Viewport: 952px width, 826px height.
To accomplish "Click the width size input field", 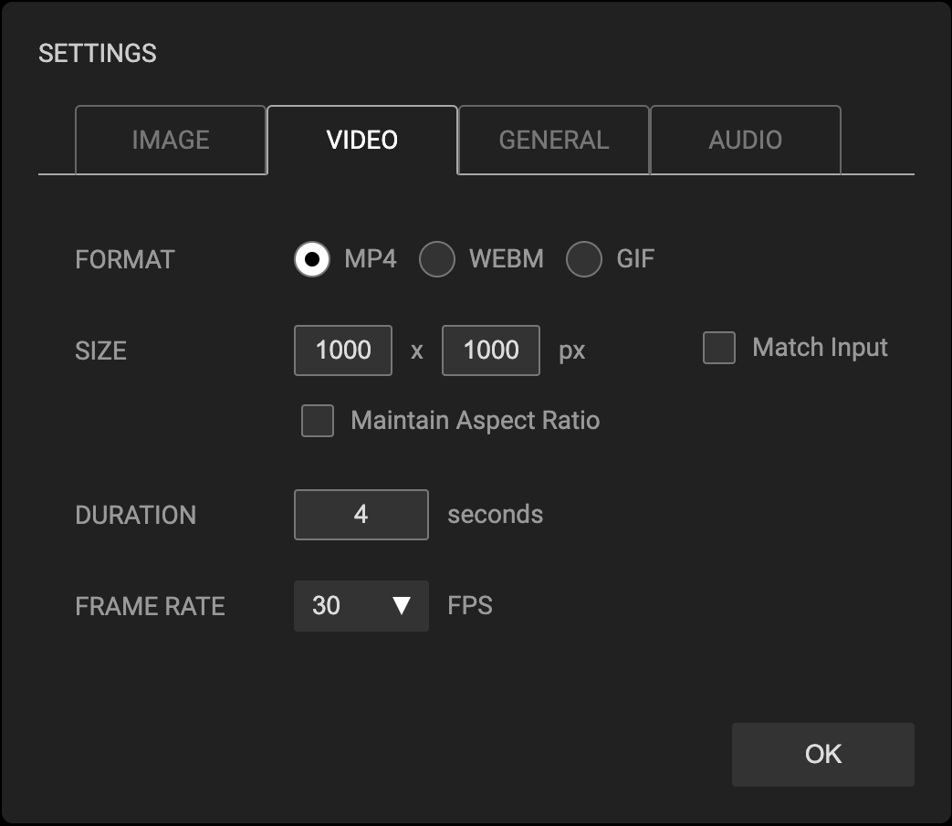I will click(x=343, y=350).
